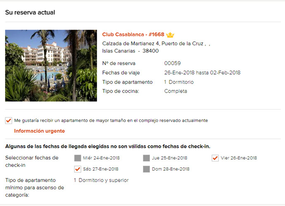The image size is (285, 206).
Task: Click the Islas Canarias - 38400 line
Action: (130, 51)
